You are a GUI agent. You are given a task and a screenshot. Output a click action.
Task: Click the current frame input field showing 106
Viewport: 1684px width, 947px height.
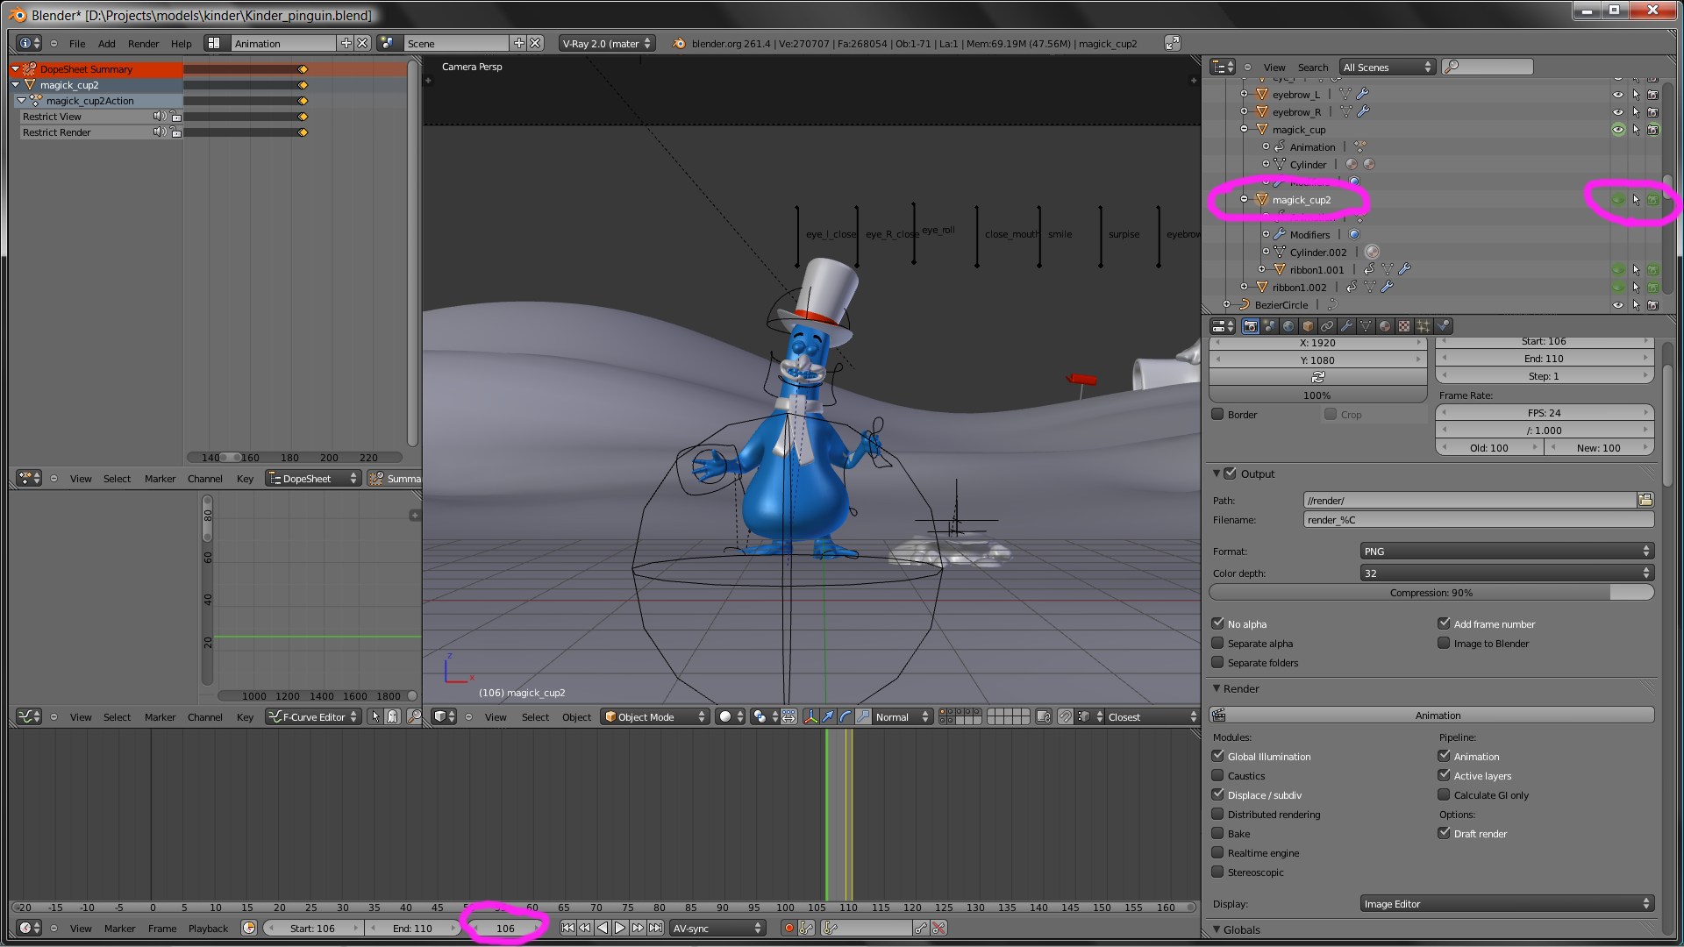click(505, 928)
